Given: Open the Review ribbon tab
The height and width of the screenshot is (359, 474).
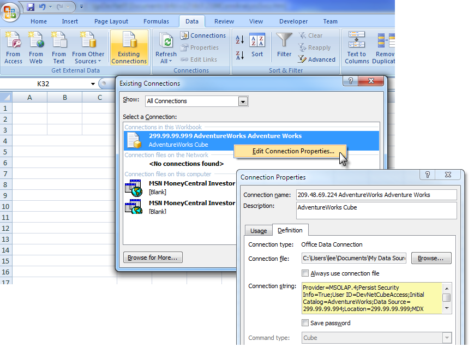Looking at the screenshot, I should pos(224,21).
